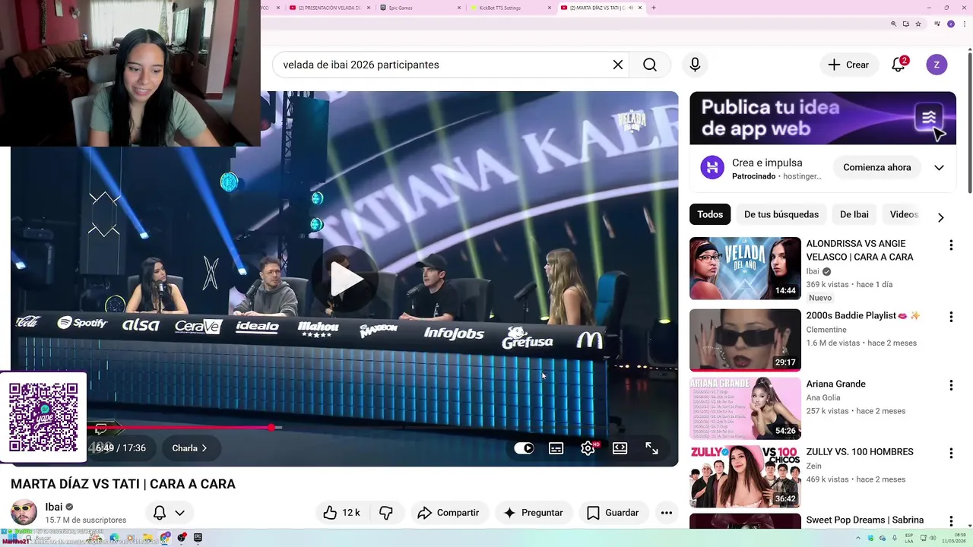
Task: Dislike the video with thumbs down
Action: point(386,513)
